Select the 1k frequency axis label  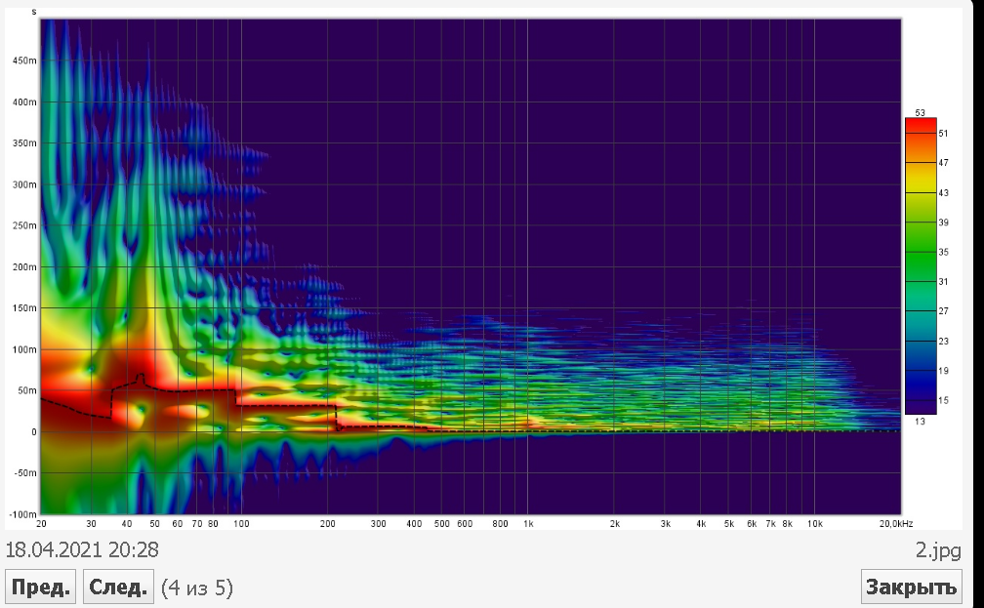coord(528,523)
